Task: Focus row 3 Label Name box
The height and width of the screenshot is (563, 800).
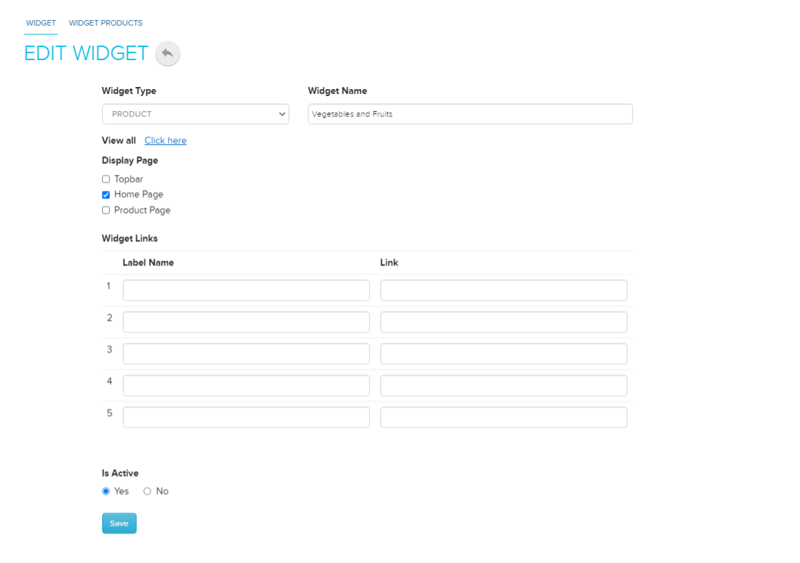Action: [246, 354]
